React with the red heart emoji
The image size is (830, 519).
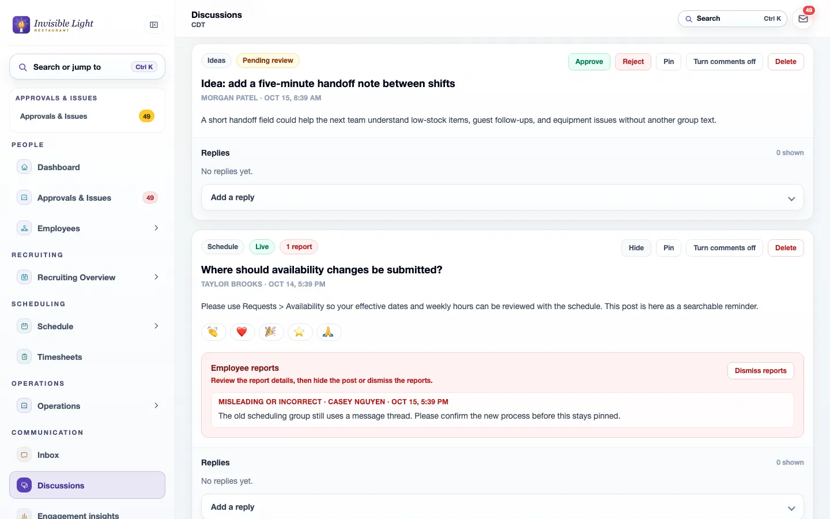point(242,332)
